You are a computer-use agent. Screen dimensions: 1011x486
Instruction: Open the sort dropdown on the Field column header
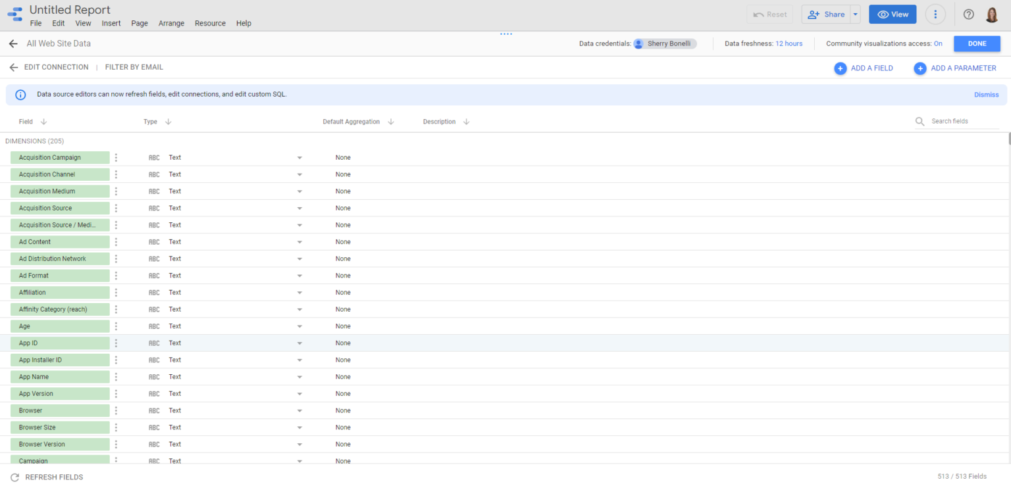tap(43, 121)
